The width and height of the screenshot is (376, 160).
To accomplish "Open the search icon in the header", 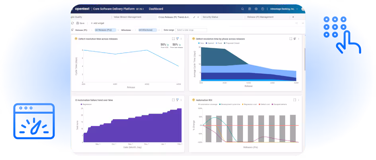I will [x=243, y=9].
